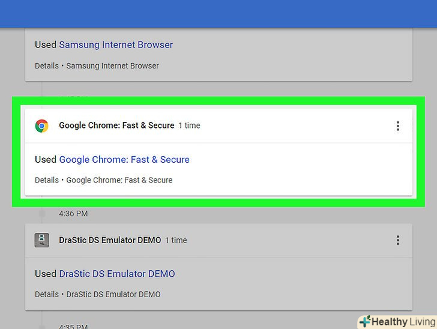Click the Healthy Living logo
This screenshot has width=437, height=329.
point(397,321)
